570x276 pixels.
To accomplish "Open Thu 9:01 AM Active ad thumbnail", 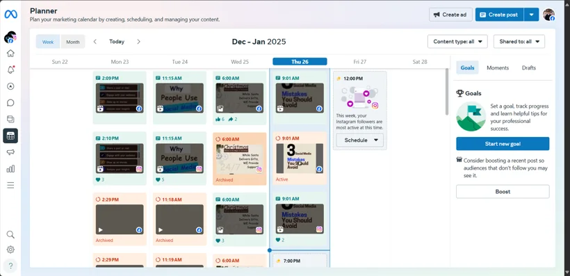I will [300, 159].
